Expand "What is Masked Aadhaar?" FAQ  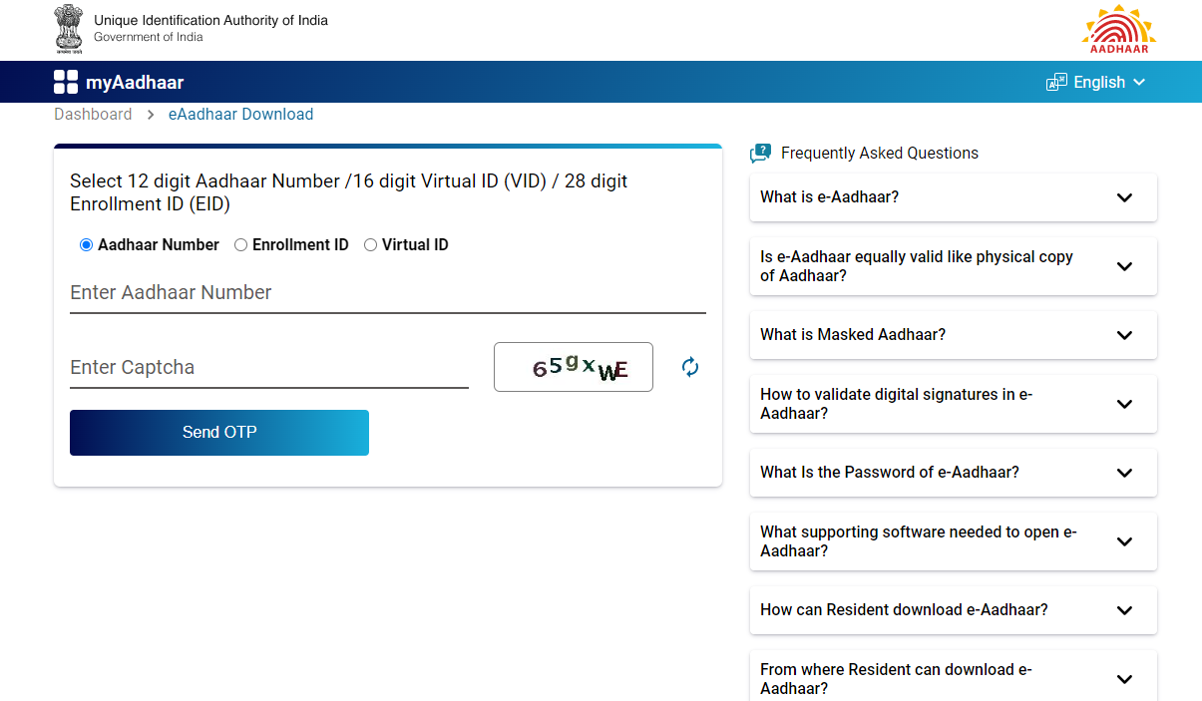coord(953,335)
